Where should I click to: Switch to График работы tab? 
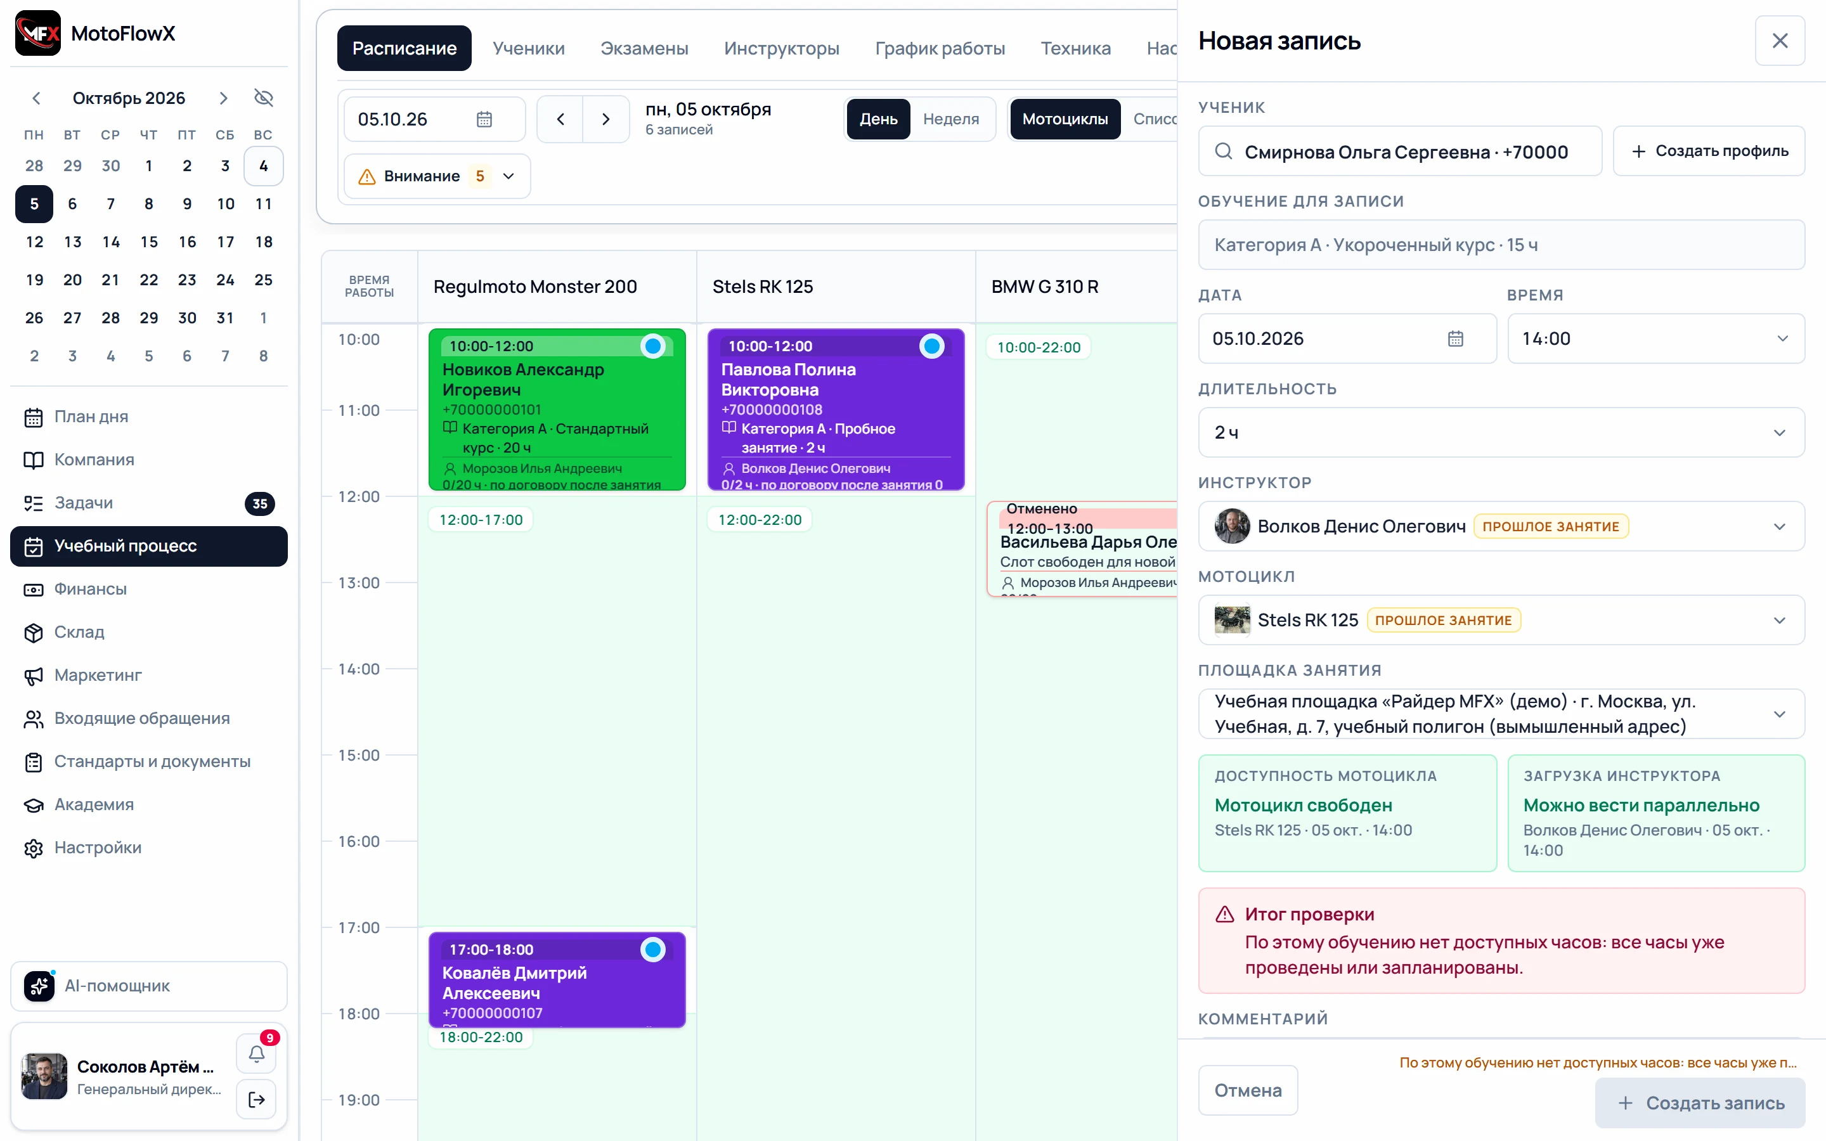tap(940, 48)
